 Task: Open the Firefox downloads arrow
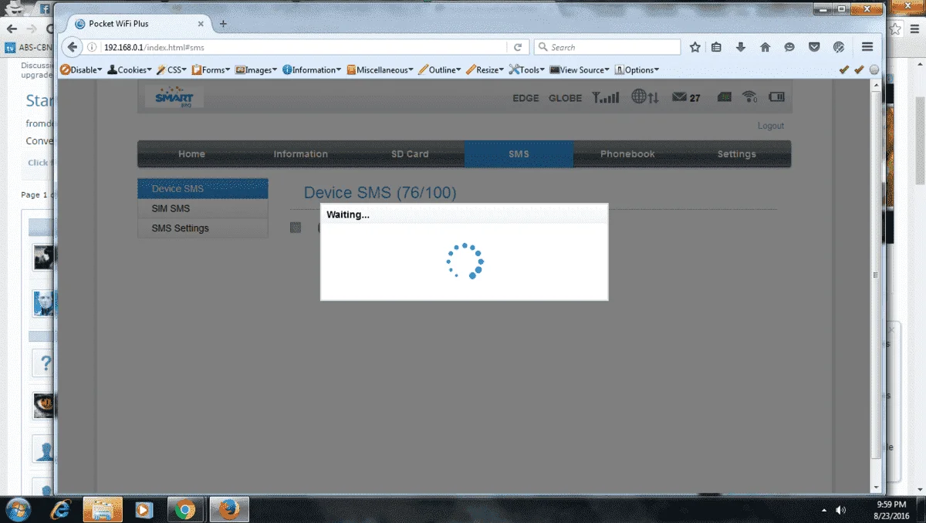pos(741,47)
